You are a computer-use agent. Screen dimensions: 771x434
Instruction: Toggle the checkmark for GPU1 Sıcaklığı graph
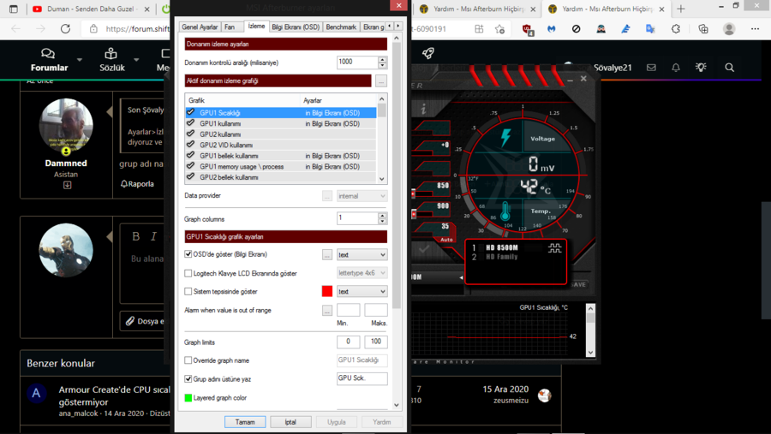coord(191,112)
